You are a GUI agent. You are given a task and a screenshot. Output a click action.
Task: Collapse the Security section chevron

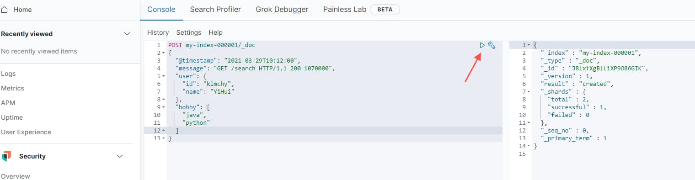[120, 156]
